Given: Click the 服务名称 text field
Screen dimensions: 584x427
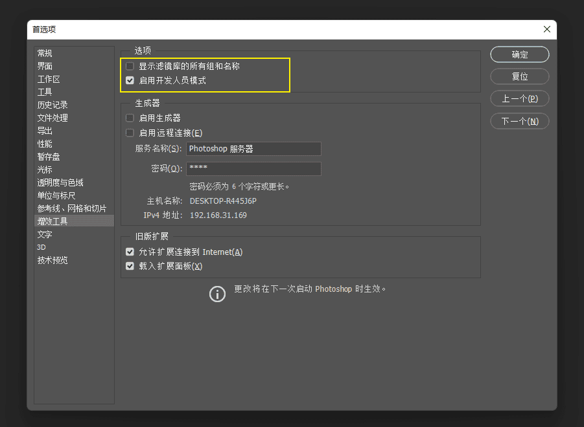Looking at the screenshot, I should coord(253,149).
